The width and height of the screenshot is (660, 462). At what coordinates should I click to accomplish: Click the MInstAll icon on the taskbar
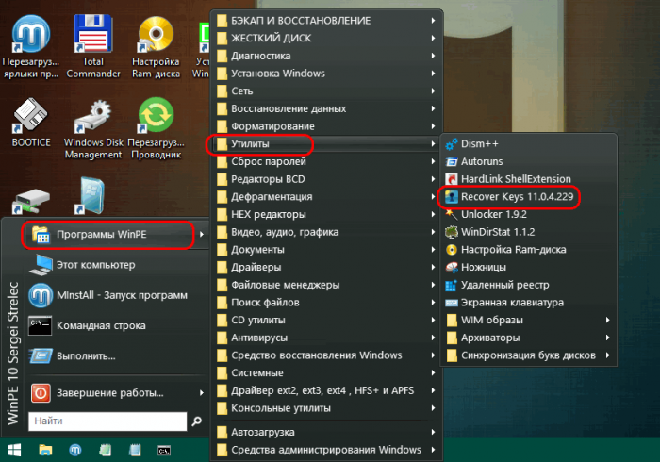[74, 451]
